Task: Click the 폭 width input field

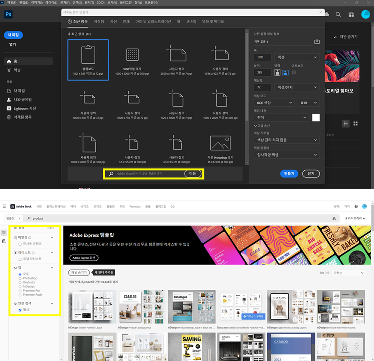Action: tap(263, 57)
